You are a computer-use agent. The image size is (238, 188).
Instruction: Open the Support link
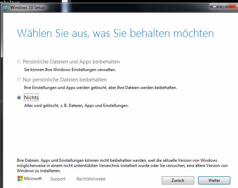click(x=58, y=179)
